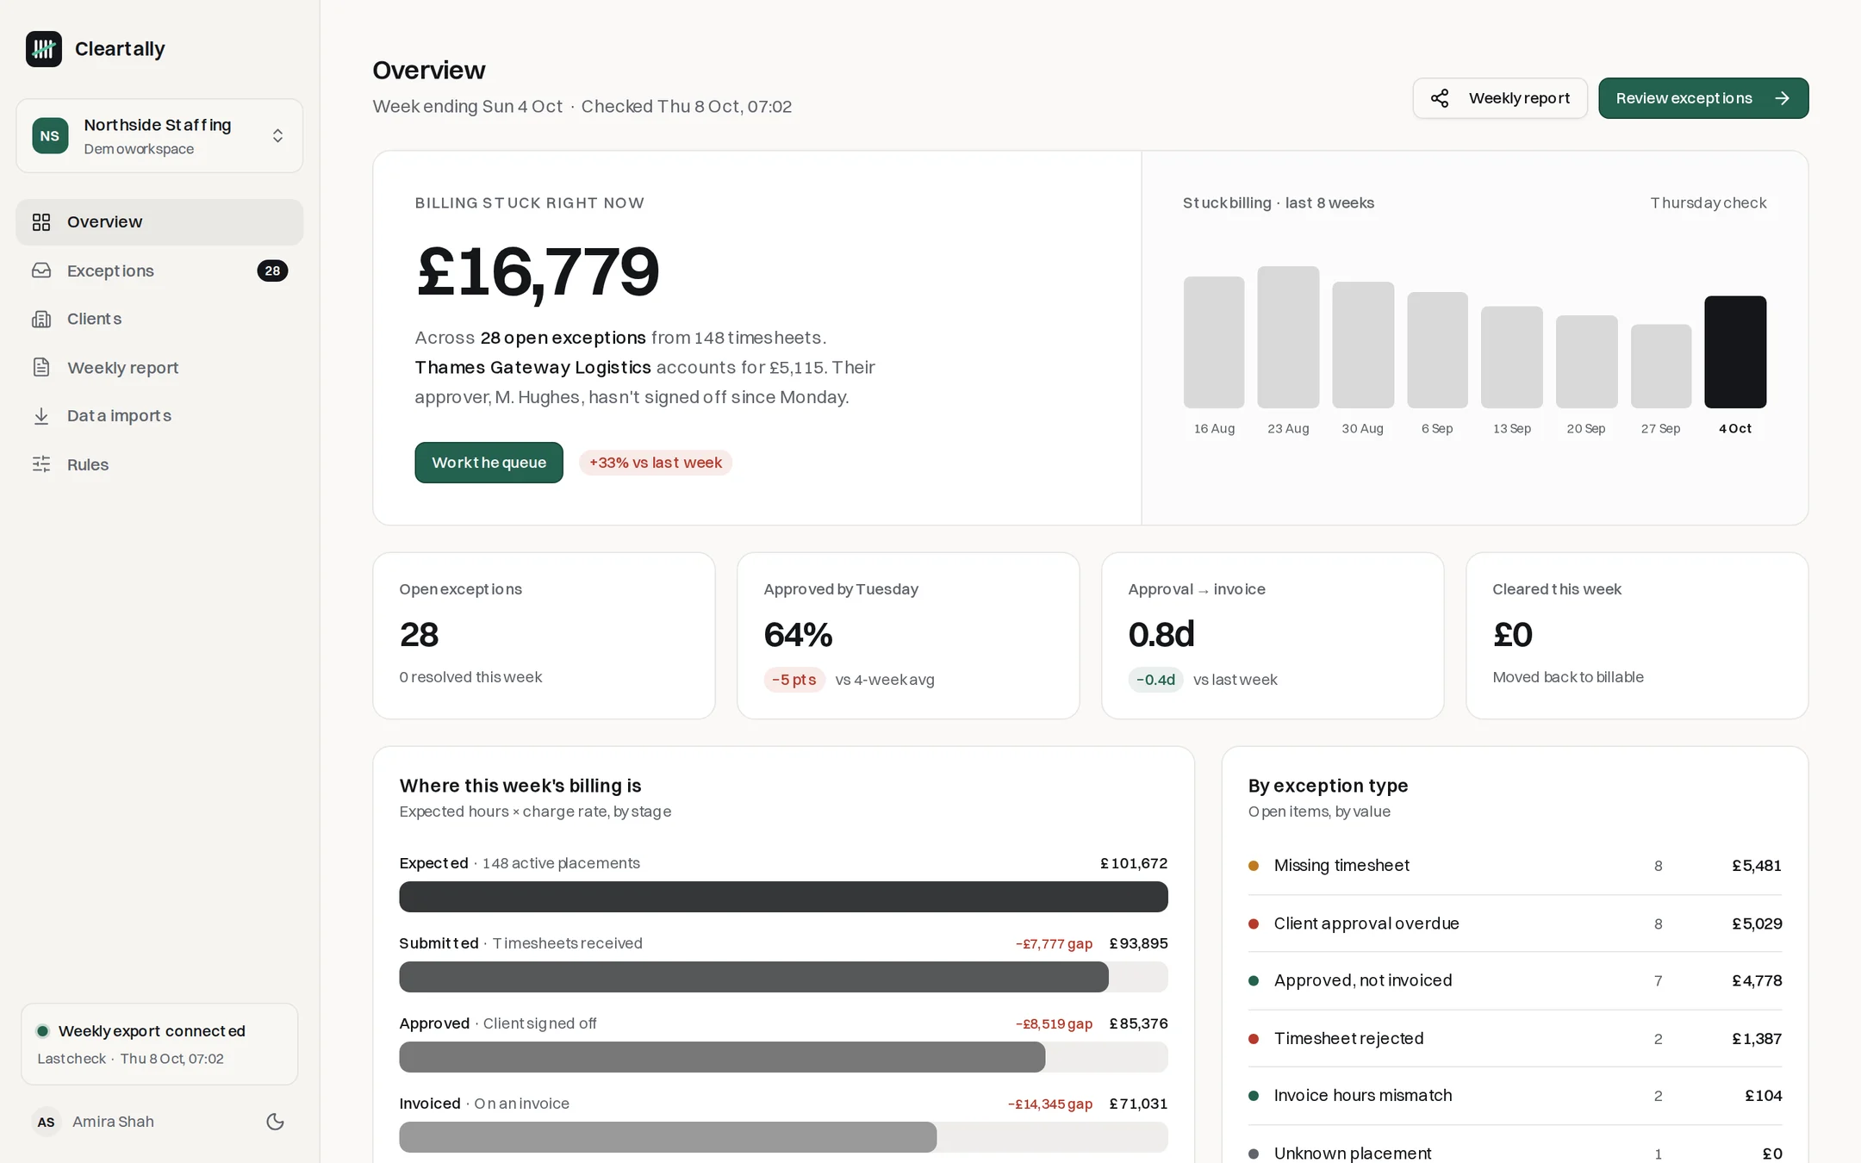Click Review exceptions button
The image size is (1861, 1163).
point(1703,98)
